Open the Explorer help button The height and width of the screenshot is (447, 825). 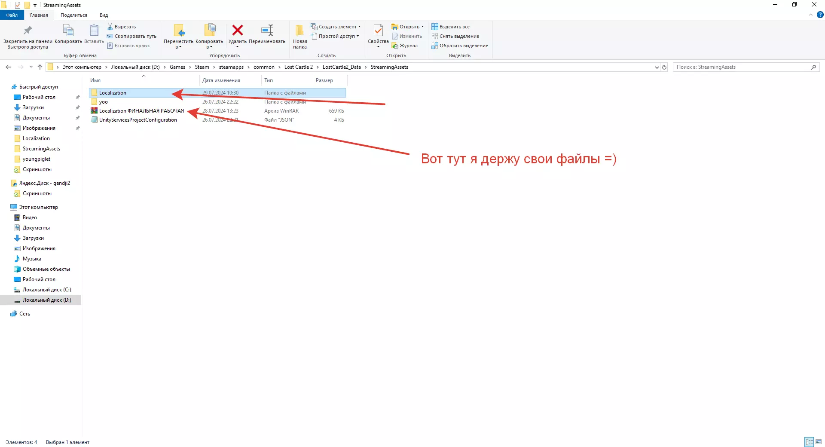820,15
